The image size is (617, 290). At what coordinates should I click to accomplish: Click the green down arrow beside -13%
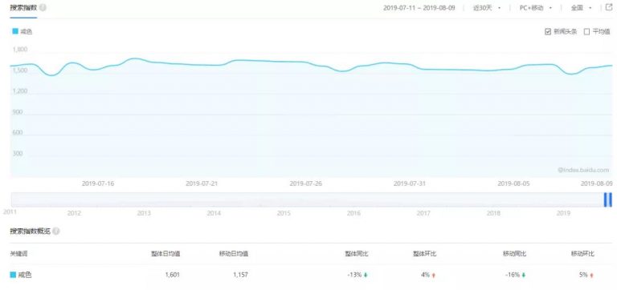point(366,276)
